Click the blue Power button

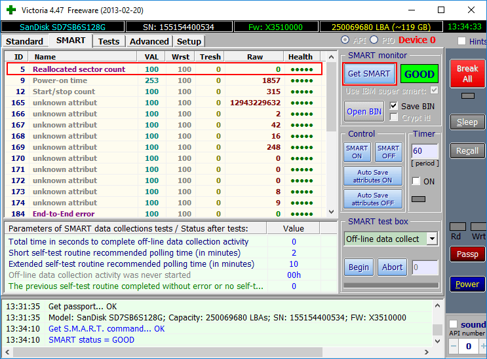click(467, 284)
